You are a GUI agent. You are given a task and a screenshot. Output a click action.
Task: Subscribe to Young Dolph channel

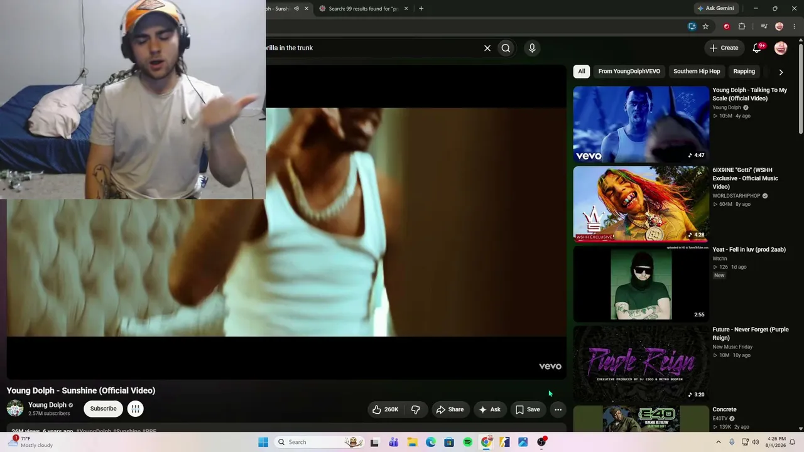tap(103, 409)
